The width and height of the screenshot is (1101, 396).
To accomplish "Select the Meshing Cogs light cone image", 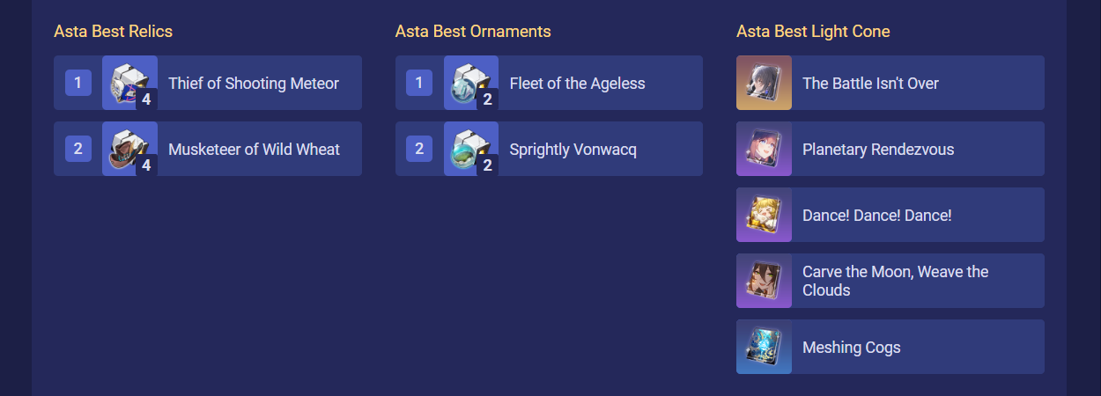I will pos(764,347).
